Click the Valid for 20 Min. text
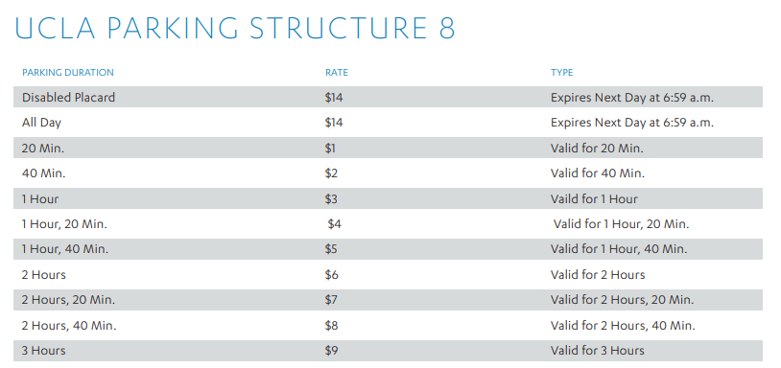Image resolution: width=781 pixels, height=368 pixels. tap(597, 149)
